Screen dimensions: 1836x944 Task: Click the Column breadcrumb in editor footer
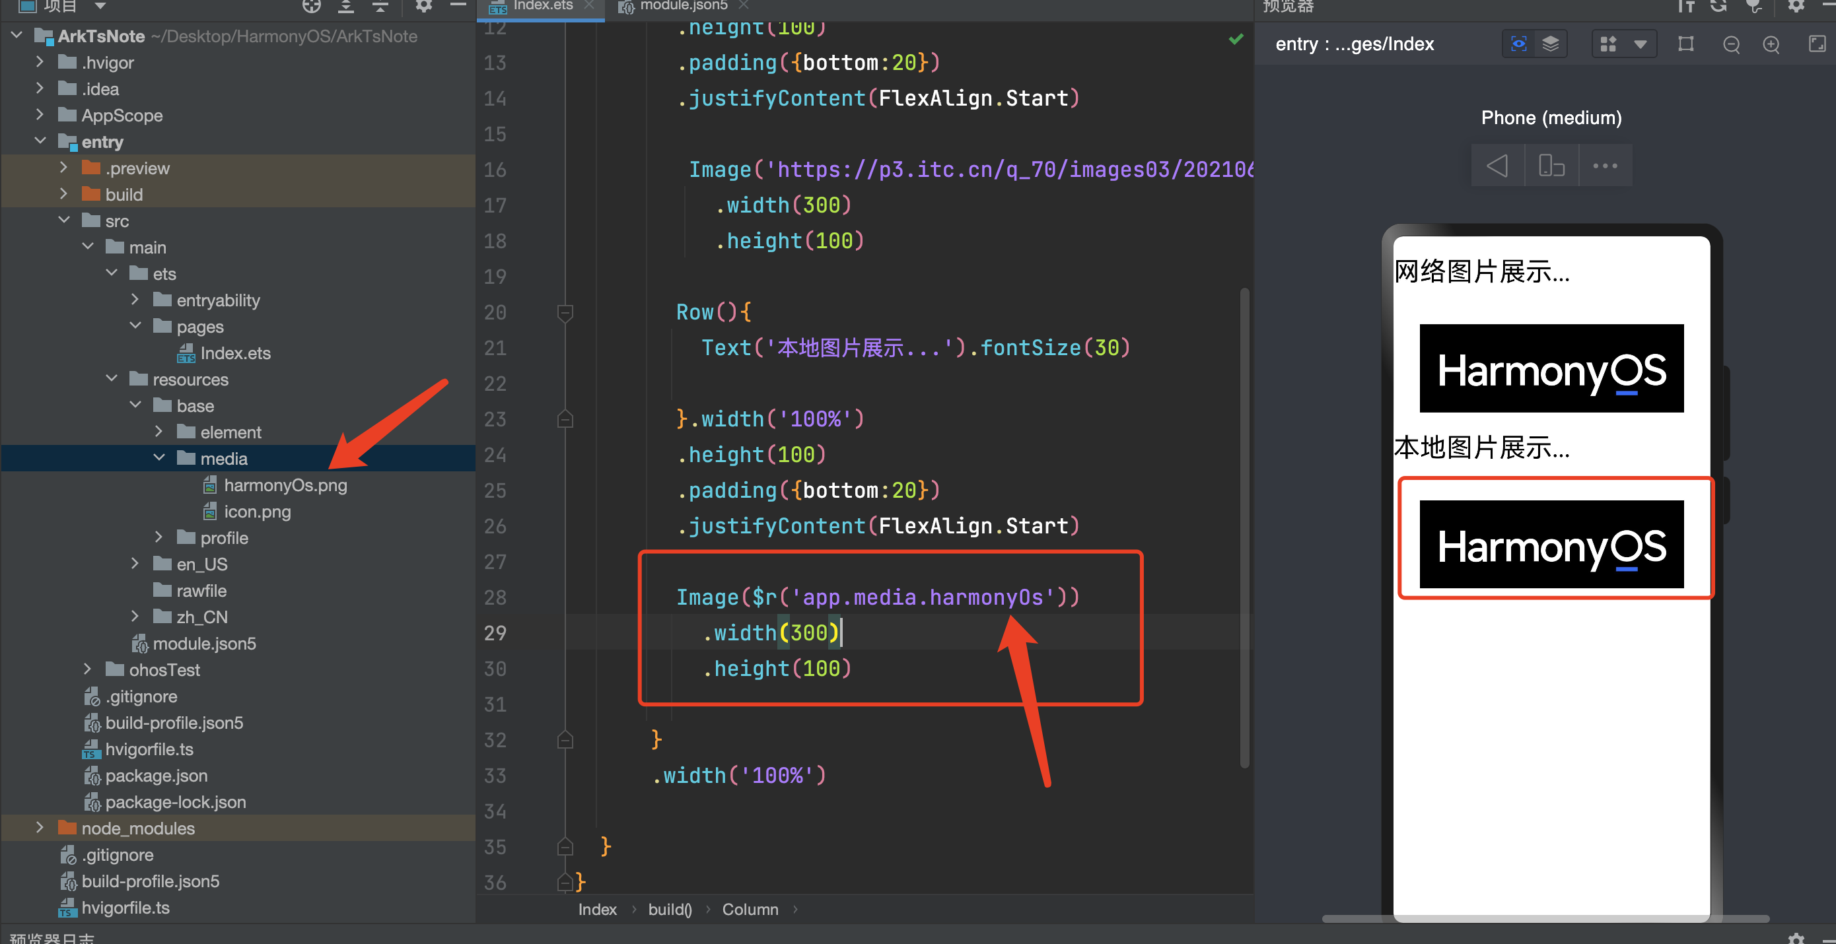click(x=750, y=909)
